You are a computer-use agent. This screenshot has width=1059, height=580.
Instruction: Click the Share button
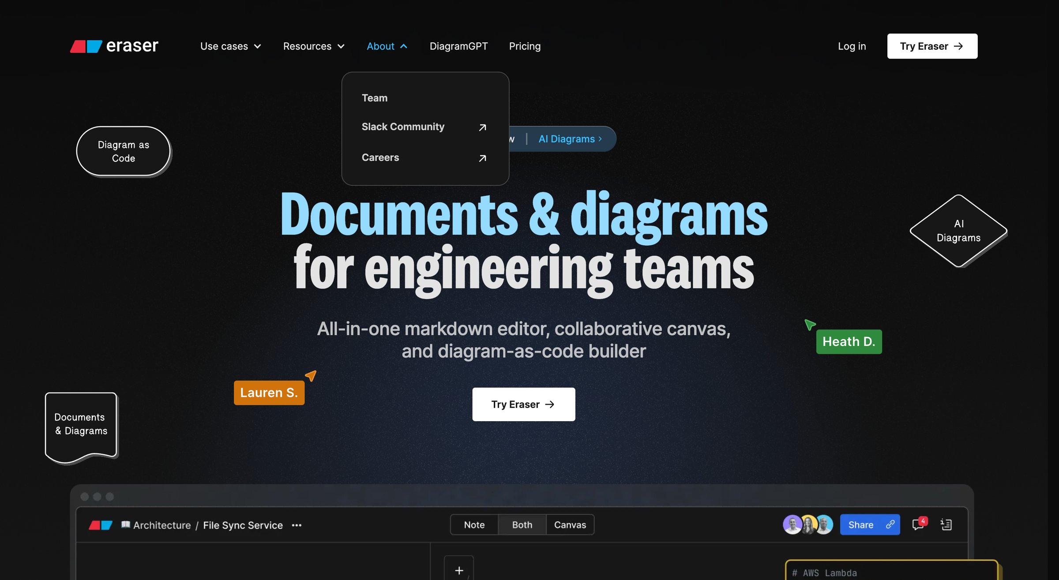[x=869, y=524]
